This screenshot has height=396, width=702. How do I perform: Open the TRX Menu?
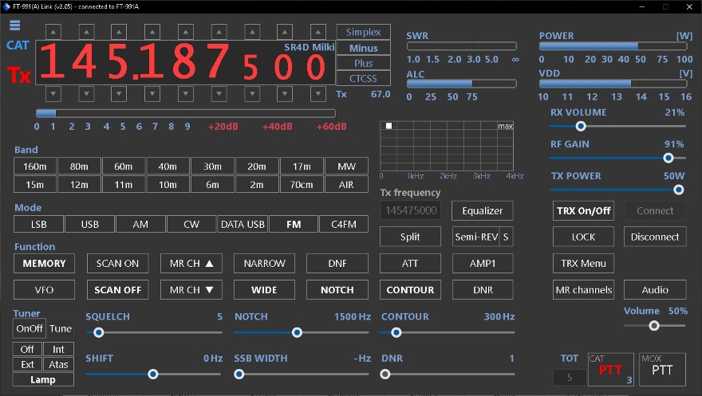(x=583, y=263)
